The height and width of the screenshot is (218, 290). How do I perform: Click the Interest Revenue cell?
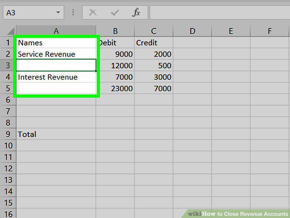[56, 77]
